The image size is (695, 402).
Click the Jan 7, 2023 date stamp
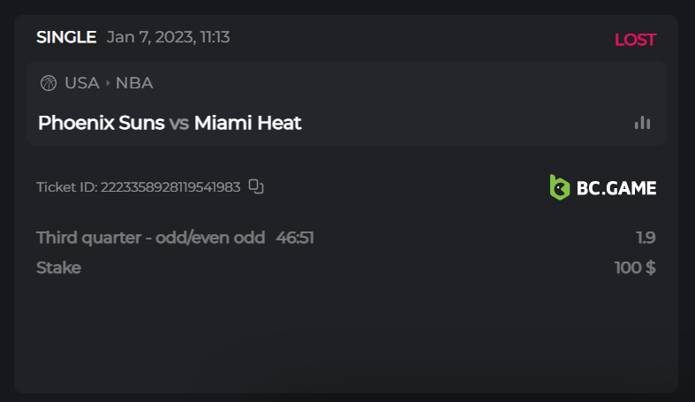169,37
